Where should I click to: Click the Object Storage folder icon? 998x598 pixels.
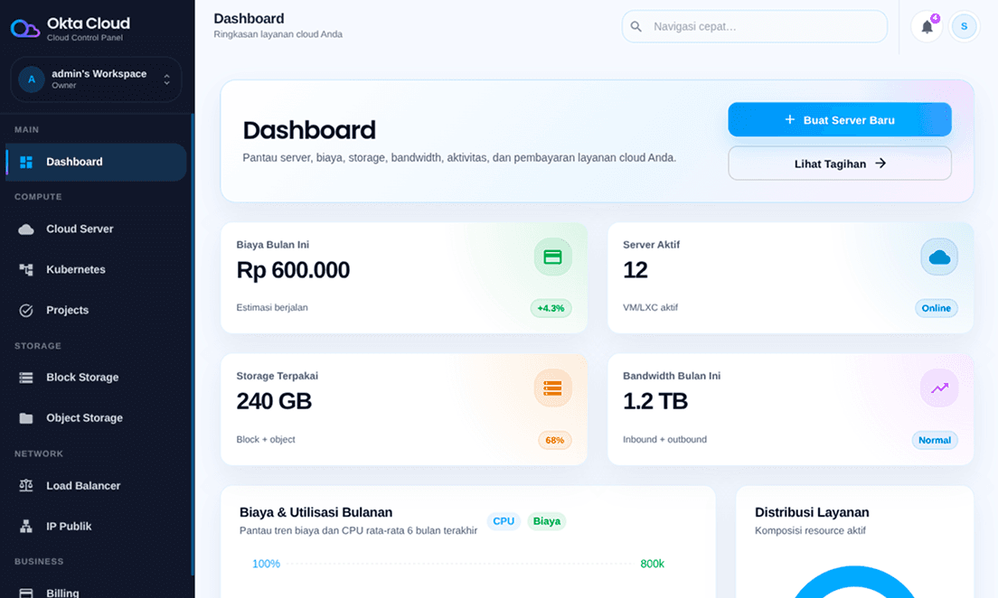point(26,418)
